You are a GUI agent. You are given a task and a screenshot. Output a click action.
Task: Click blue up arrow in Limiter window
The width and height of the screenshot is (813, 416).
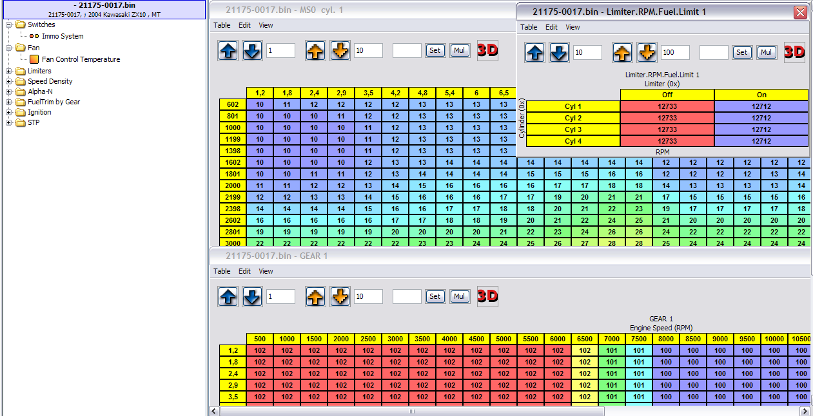click(534, 53)
